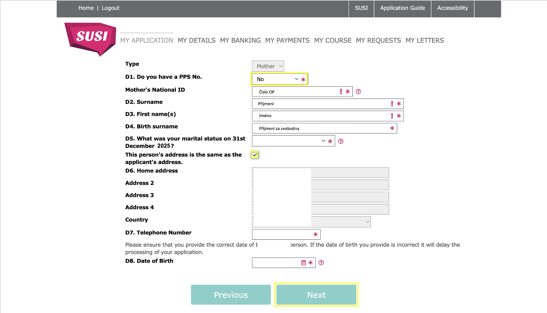
Task: Expand the marital status dropdown
Action: (x=293, y=141)
